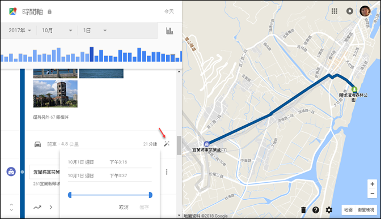Click the left handle of time slider

(70, 195)
